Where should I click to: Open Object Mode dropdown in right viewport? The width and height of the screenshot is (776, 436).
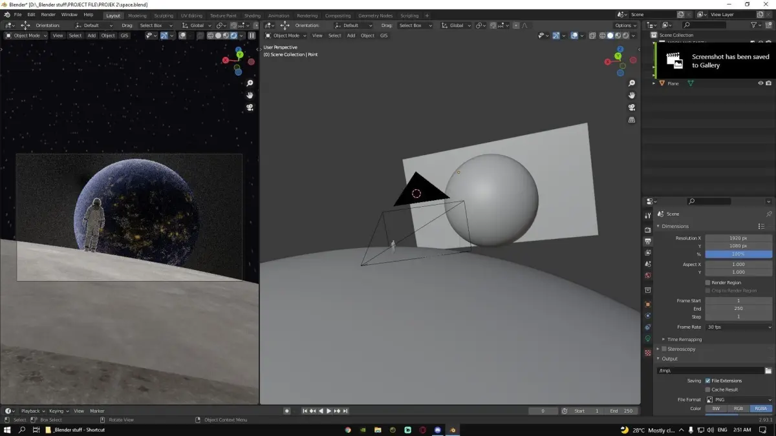point(286,36)
